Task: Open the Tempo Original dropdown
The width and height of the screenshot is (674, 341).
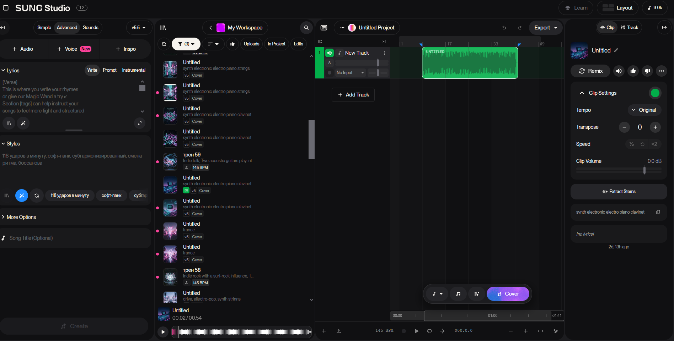Action: click(x=644, y=110)
